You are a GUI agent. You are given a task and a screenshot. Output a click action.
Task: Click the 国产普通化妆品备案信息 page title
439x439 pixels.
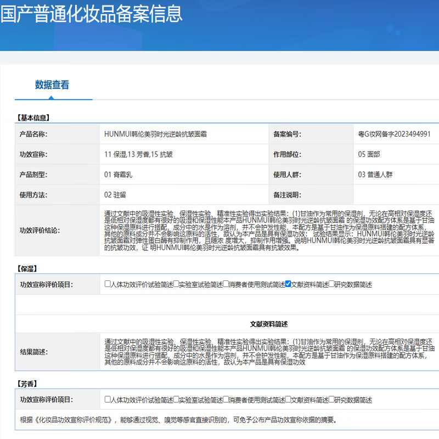click(91, 14)
